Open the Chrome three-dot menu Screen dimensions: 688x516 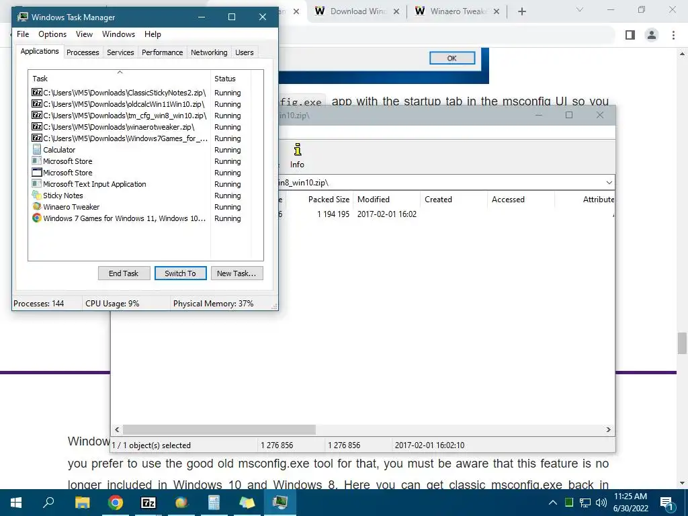click(673, 35)
